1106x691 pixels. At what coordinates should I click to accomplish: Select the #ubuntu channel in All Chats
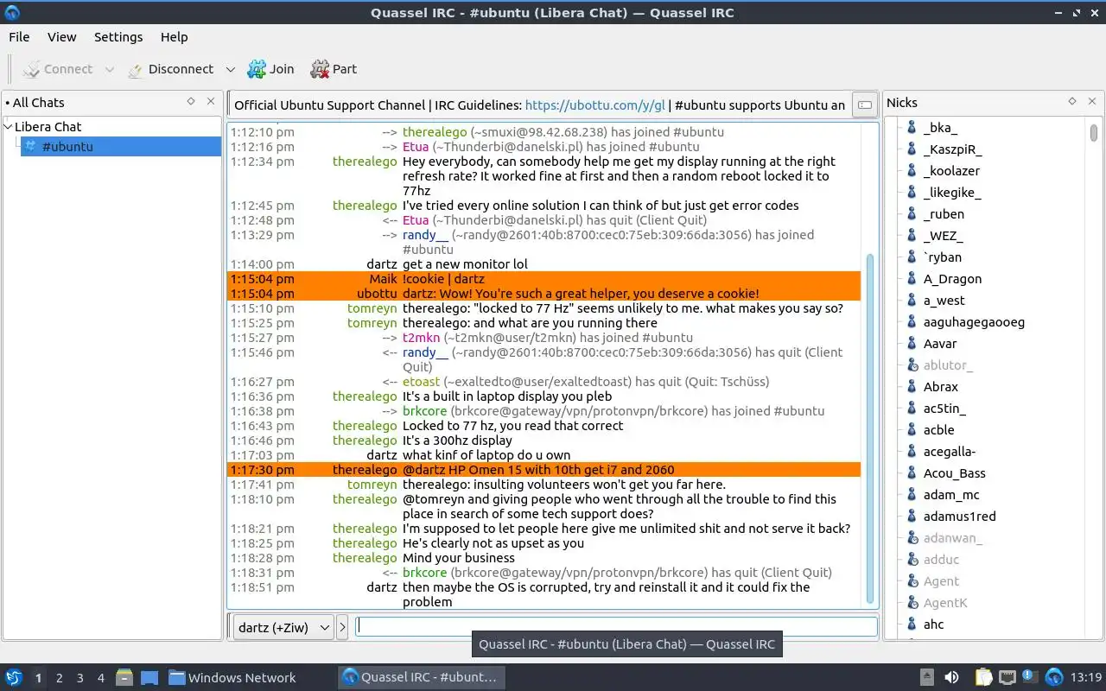pyautogui.click(x=120, y=146)
